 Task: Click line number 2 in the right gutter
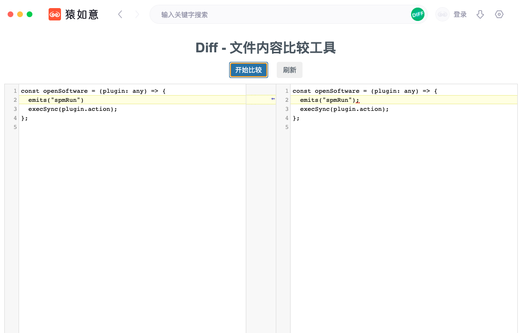tap(287, 100)
